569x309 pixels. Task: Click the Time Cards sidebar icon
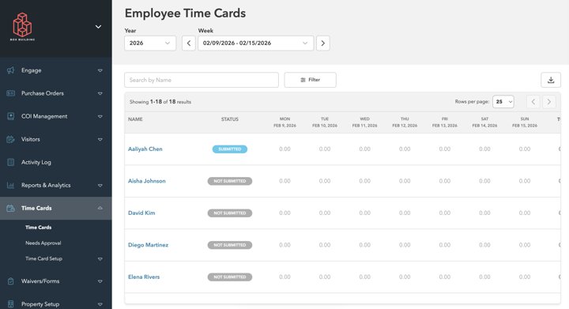point(11,208)
